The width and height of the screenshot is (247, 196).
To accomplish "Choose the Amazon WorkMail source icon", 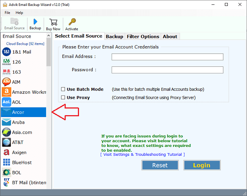I will pyautogui.click(x=6, y=92).
